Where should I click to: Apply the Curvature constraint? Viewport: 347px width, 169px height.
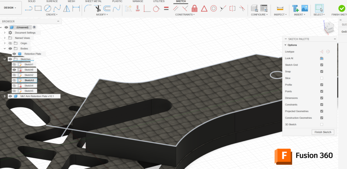(242, 8)
